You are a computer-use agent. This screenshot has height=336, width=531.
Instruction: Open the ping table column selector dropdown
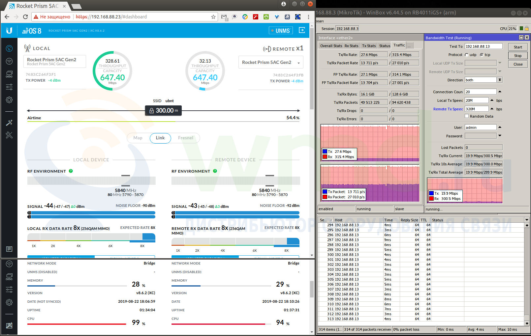pyautogui.click(x=527, y=220)
